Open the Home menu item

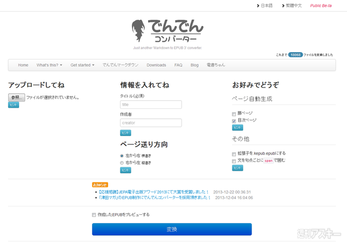pyautogui.click(x=23, y=65)
